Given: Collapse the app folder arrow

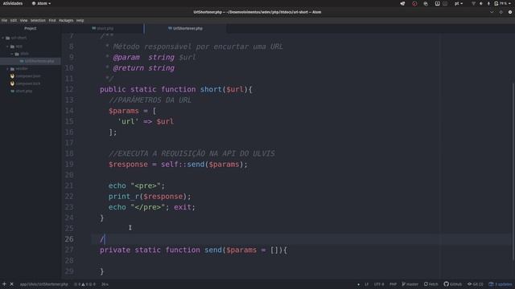Looking at the screenshot, I should pos(7,47).
